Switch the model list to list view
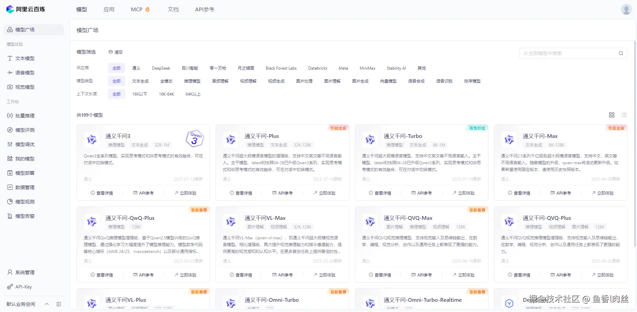Screen dimensions: 637x312 pos(624,115)
